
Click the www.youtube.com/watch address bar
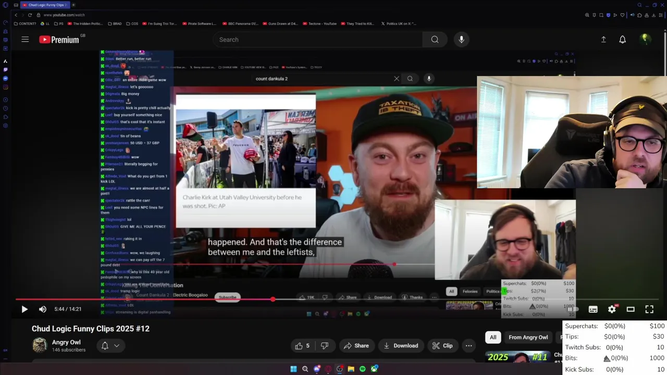click(64, 15)
